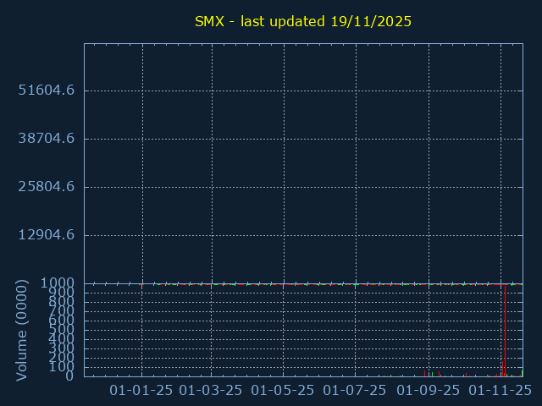Viewport: 542px width, 406px height.
Task: Click the green volume bar at right edge
Action: pos(522,372)
